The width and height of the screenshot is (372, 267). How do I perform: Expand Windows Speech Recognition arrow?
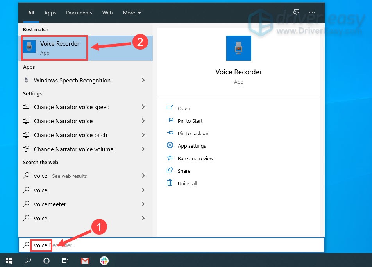[x=143, y=81]
